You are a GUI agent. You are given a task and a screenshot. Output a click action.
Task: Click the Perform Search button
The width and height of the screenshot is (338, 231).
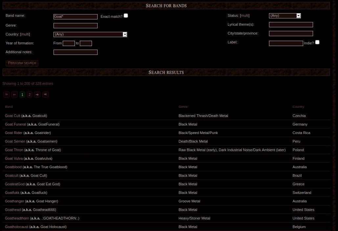coord(22,63)
